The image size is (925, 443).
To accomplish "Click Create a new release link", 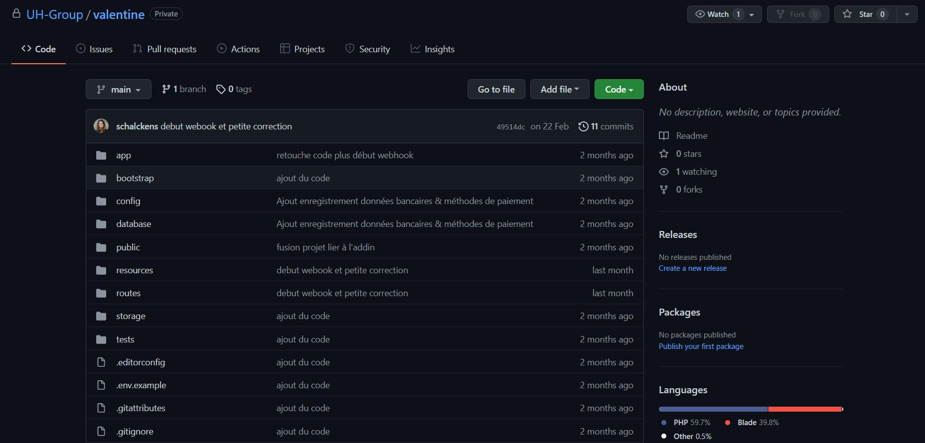I will point(693,268).
